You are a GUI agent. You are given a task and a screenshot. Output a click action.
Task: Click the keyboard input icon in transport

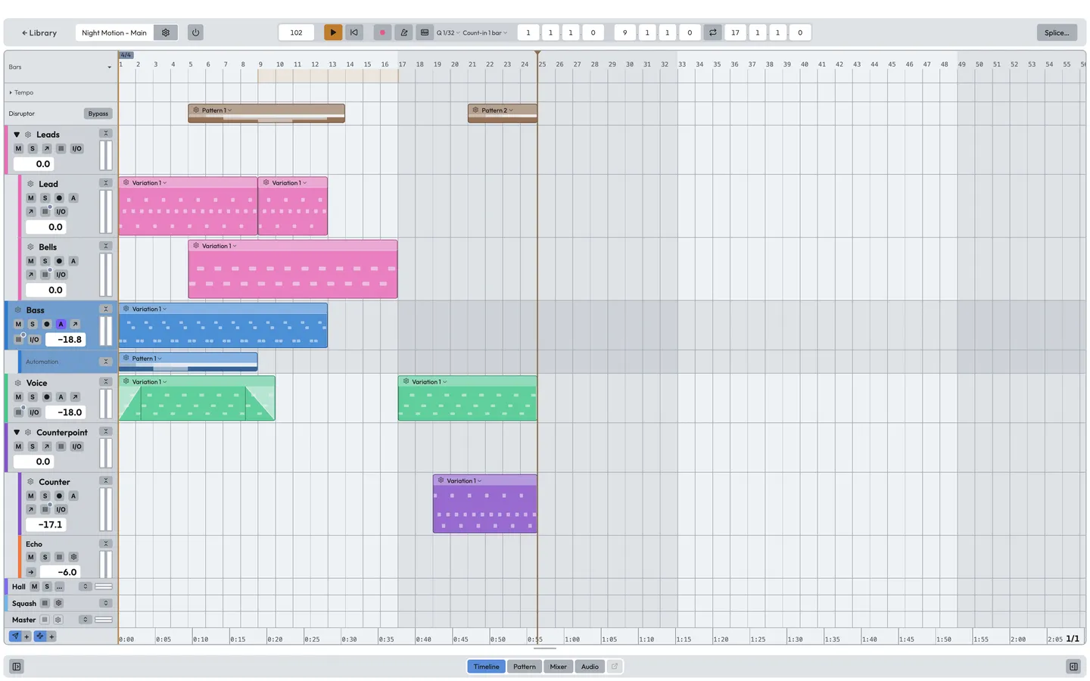425,33
